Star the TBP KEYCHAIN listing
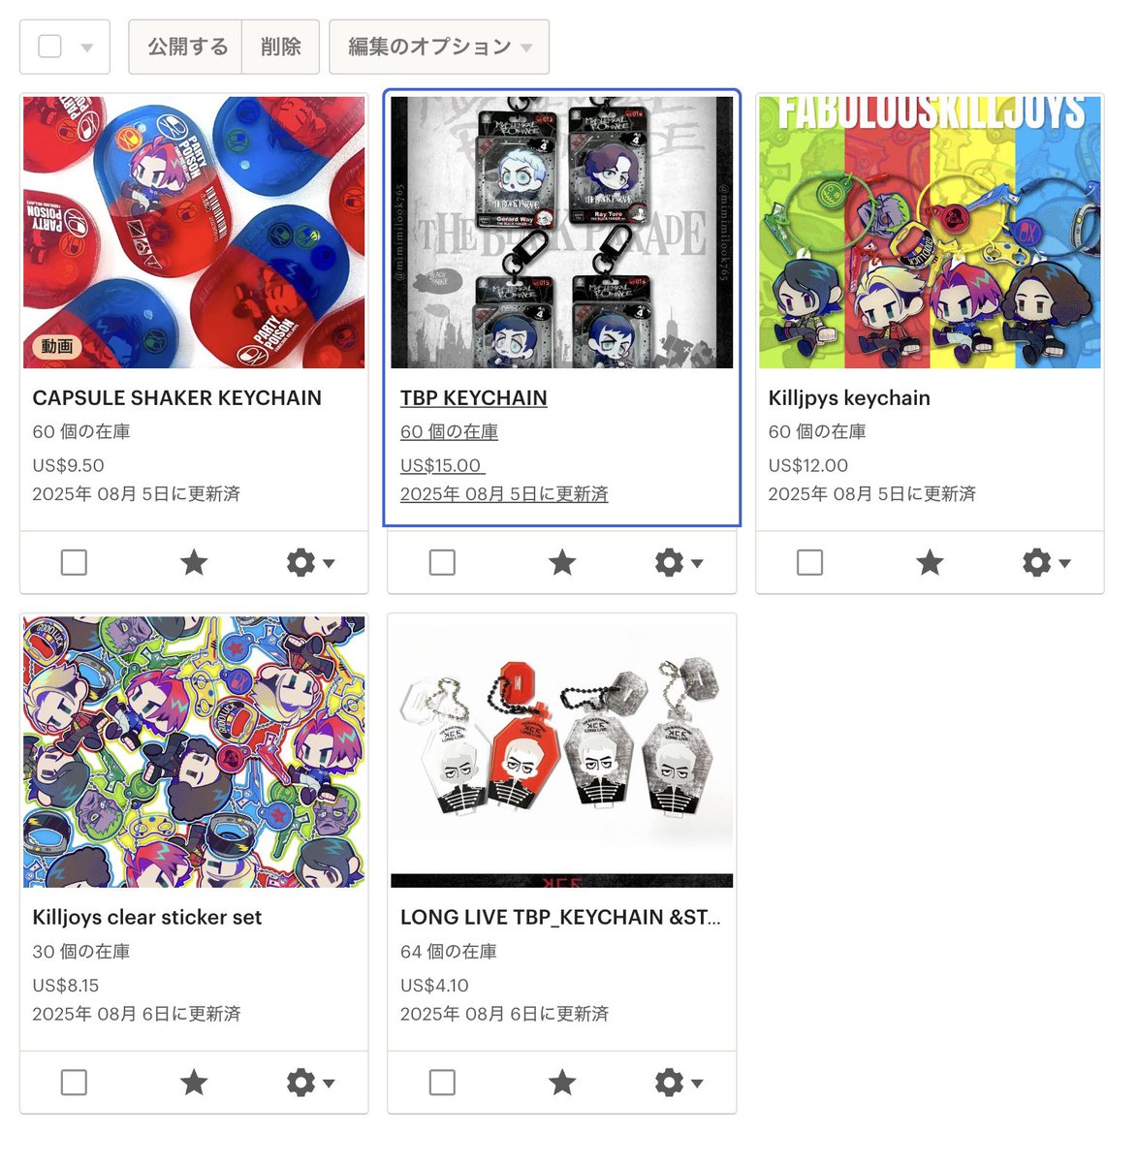Viewport: 1138px width, 1163px height. (562, 562)
